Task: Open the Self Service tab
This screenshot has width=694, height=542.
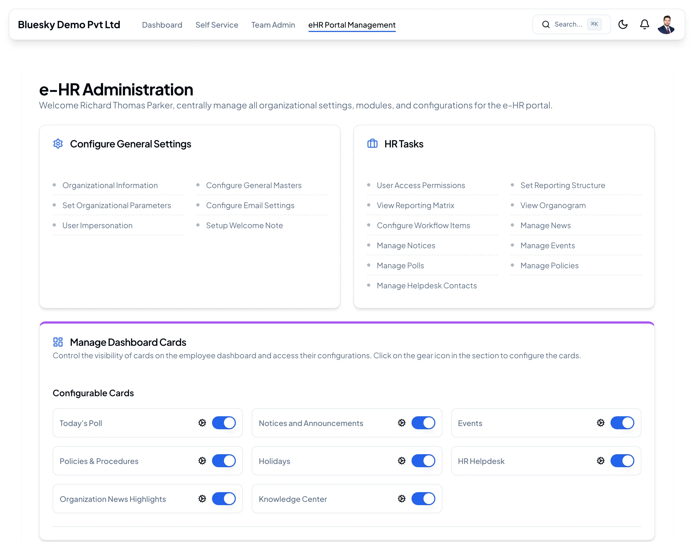Action: (217, 25)
